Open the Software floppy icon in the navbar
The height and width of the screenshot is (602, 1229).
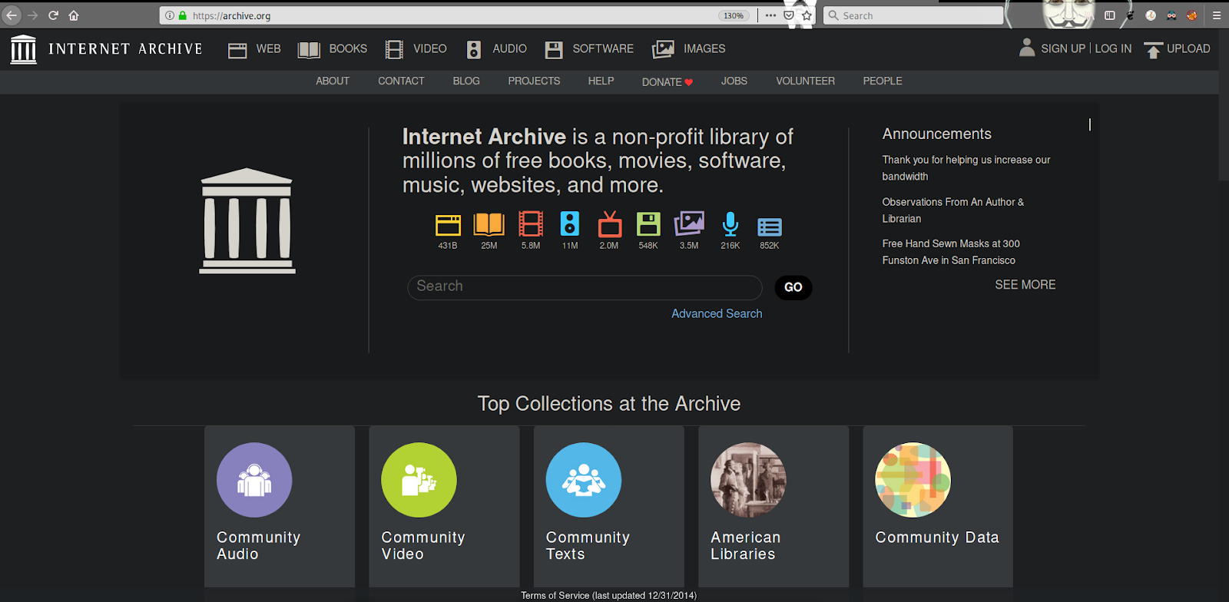coord(554,50)
